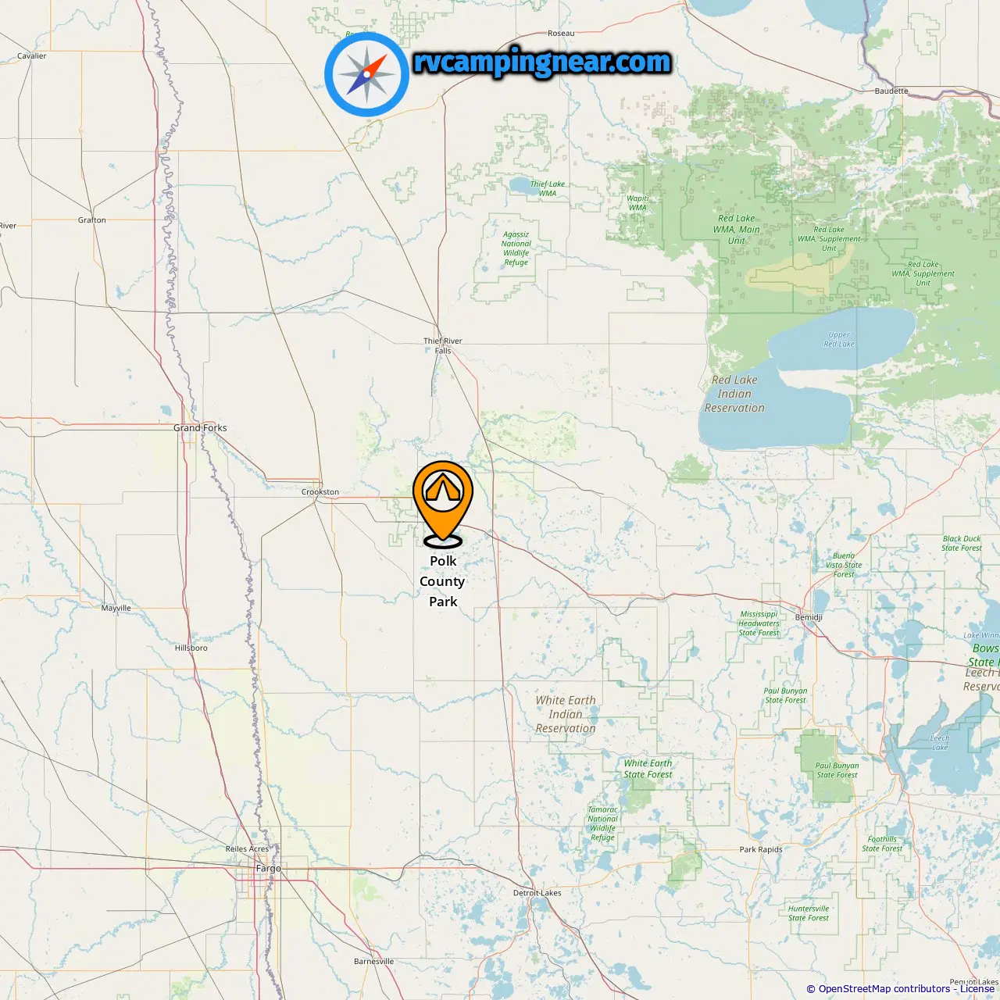The height and width of the screenshot is (1000, 1000).
Task: Click the White Earth Indian Reservation label
Action: tap(566, 714)
